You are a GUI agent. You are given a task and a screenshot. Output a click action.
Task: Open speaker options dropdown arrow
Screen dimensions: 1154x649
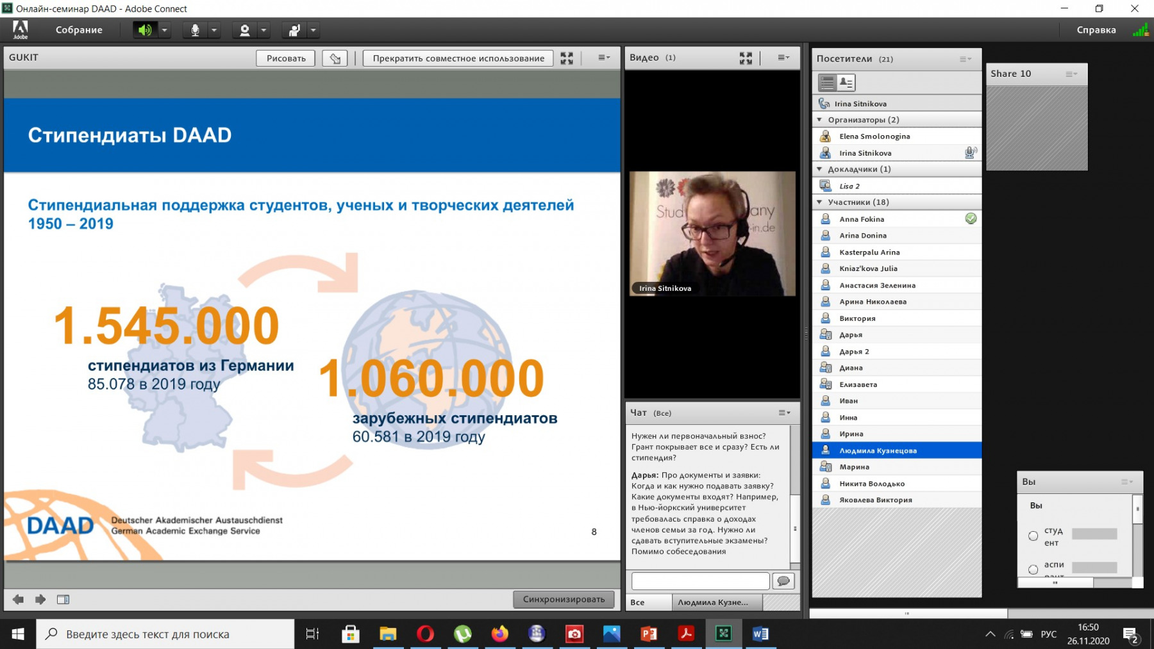(x=164, y=30)
